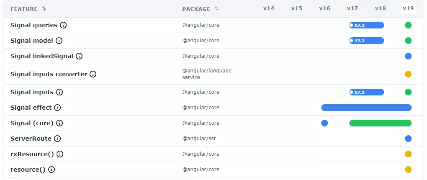Image resolution: width=427 pixels, height=180 pixels.
Task: Click yellow v19 dot for rxResource()
Action: click(x=408, y=154)
